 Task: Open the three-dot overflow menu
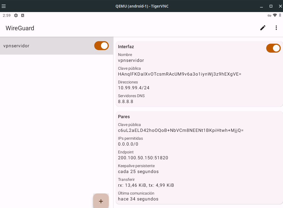tap(276, 28)
